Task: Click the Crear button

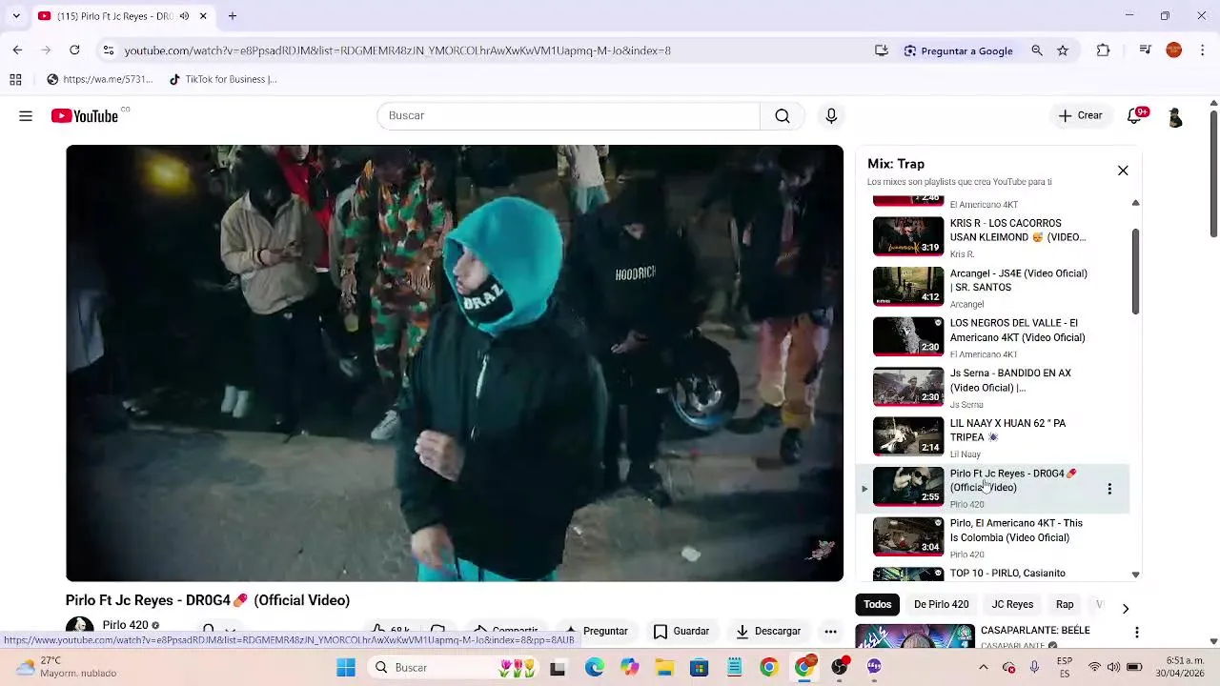Action: (1080, 116)
